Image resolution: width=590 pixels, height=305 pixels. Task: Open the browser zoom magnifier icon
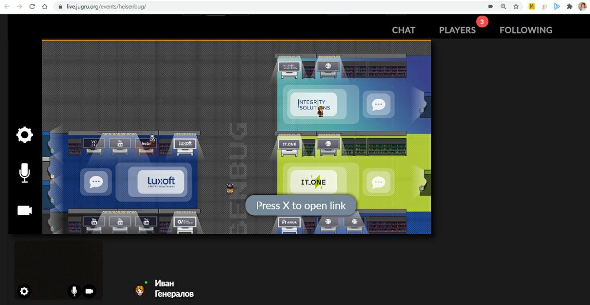[504, 6]
